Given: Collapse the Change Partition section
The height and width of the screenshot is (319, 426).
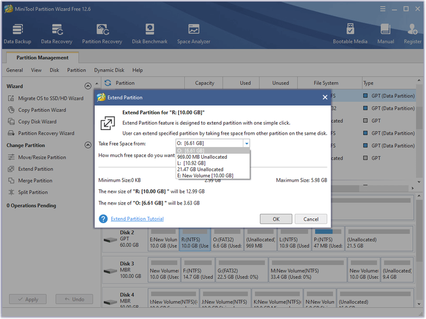Looking at the screenshot, I should point(88,145).
